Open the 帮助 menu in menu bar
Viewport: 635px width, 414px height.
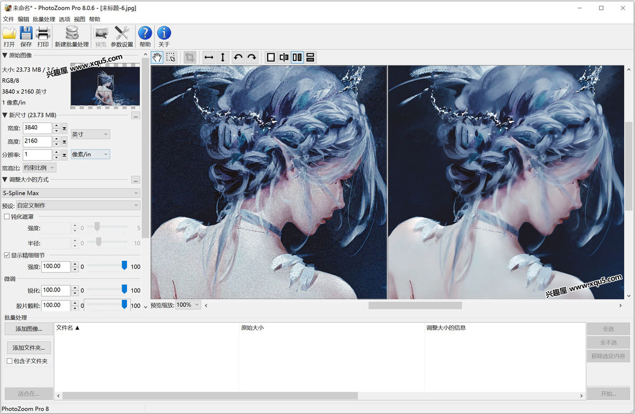(94, 19)
